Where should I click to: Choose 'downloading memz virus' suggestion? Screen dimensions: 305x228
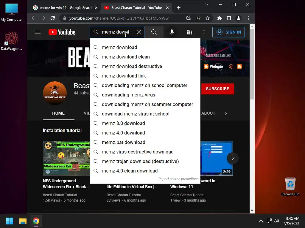point(145,95)
